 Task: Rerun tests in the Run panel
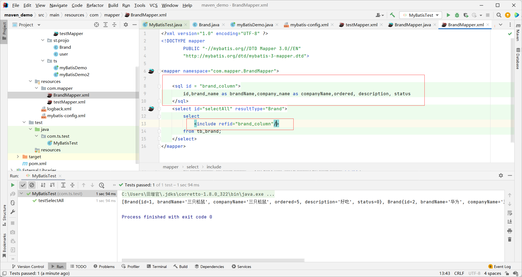pos(13,185)
